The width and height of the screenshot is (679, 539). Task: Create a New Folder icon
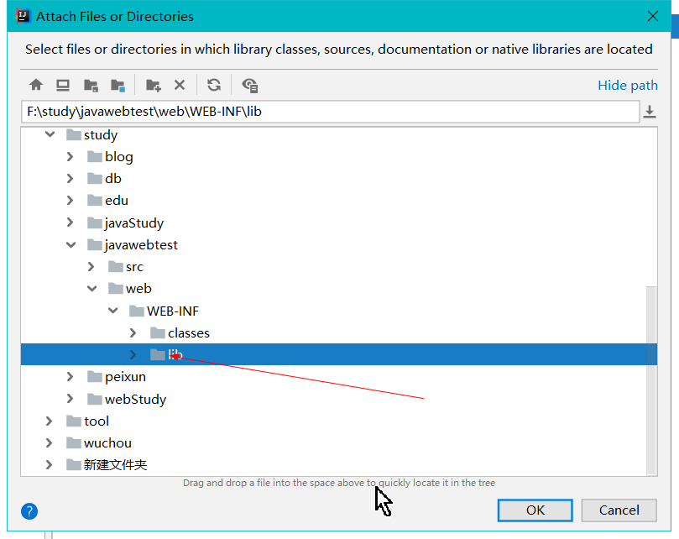click(x=154, y=86)
